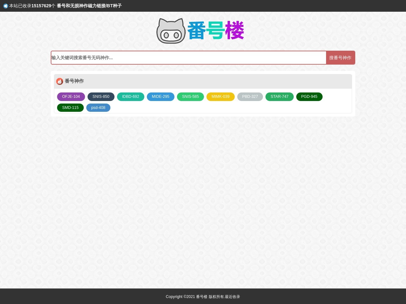
Task: Click the 番号神作 section heading
Action: click(74, 81)
